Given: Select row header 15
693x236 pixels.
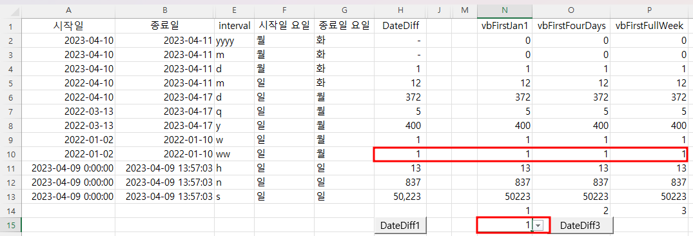Looking at the screenshot, I should point(10,226).
